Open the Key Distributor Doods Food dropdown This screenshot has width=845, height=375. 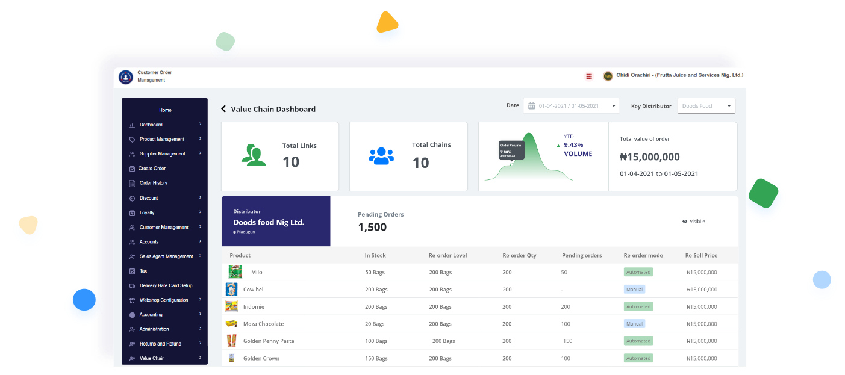pos(706,106)
